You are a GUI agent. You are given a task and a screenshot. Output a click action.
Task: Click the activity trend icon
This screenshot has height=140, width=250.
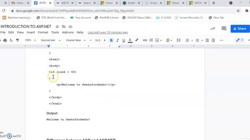pos(212,29)
